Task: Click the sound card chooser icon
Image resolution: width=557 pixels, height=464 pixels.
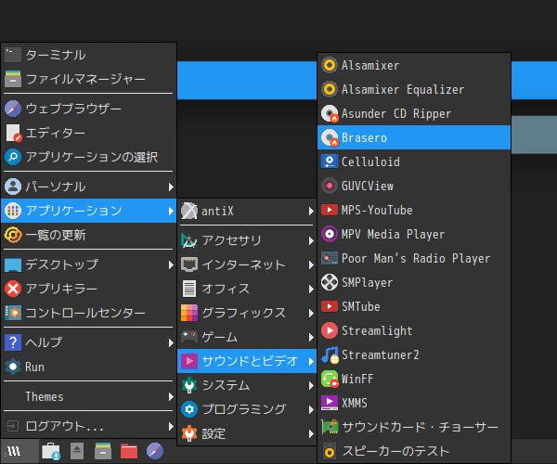Action: [x=330, y=428]
